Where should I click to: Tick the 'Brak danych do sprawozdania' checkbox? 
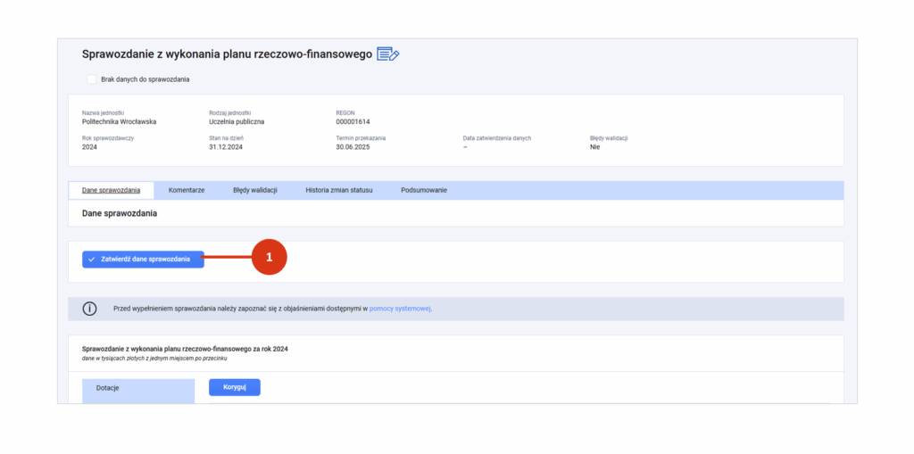coord(92,79)
